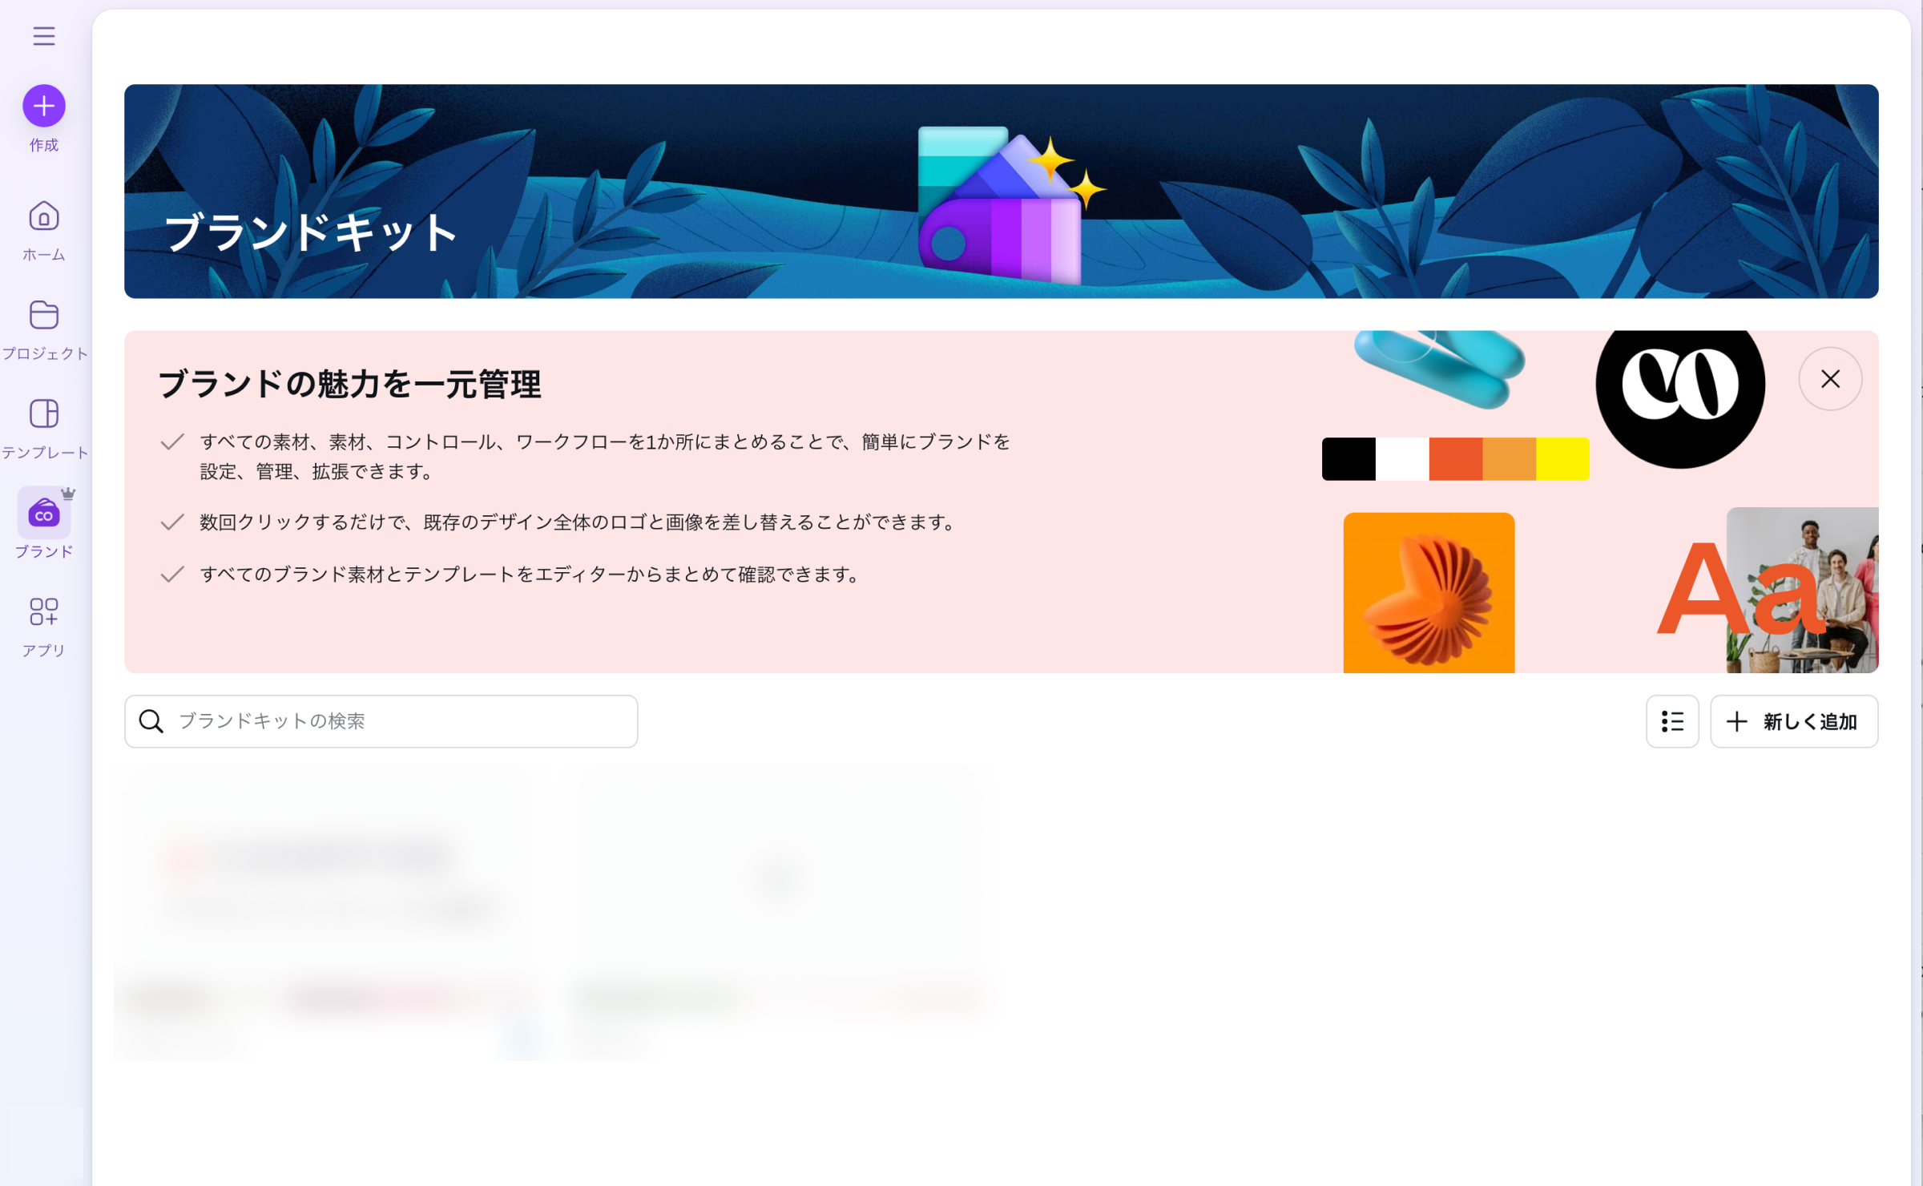
Task: Dismiss the ブランドの魅力を一元管理 banner
Action: point(1830,379)
